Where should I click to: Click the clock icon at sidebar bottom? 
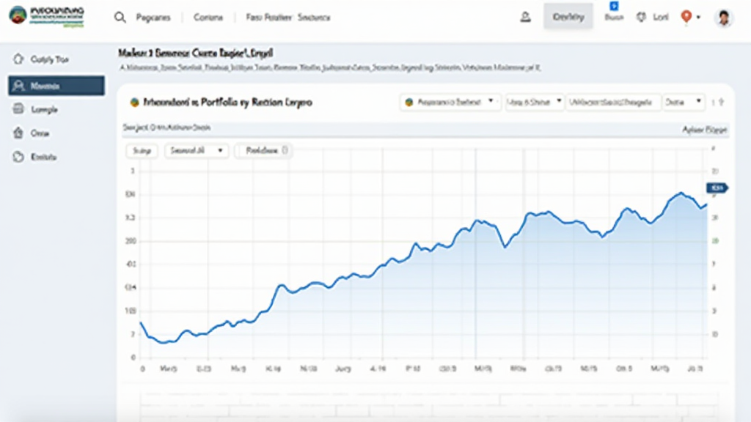click(19, 157)
